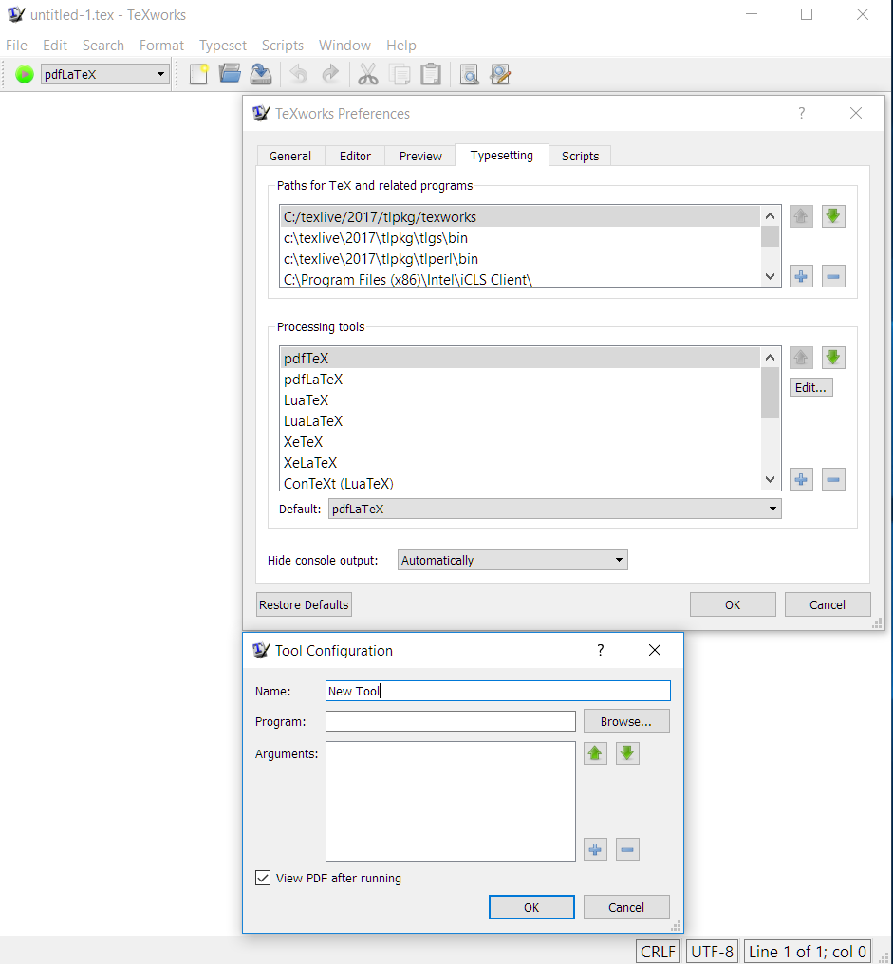
Task: Select LuaTeX in processing tools list
Action: pos(520,400)
